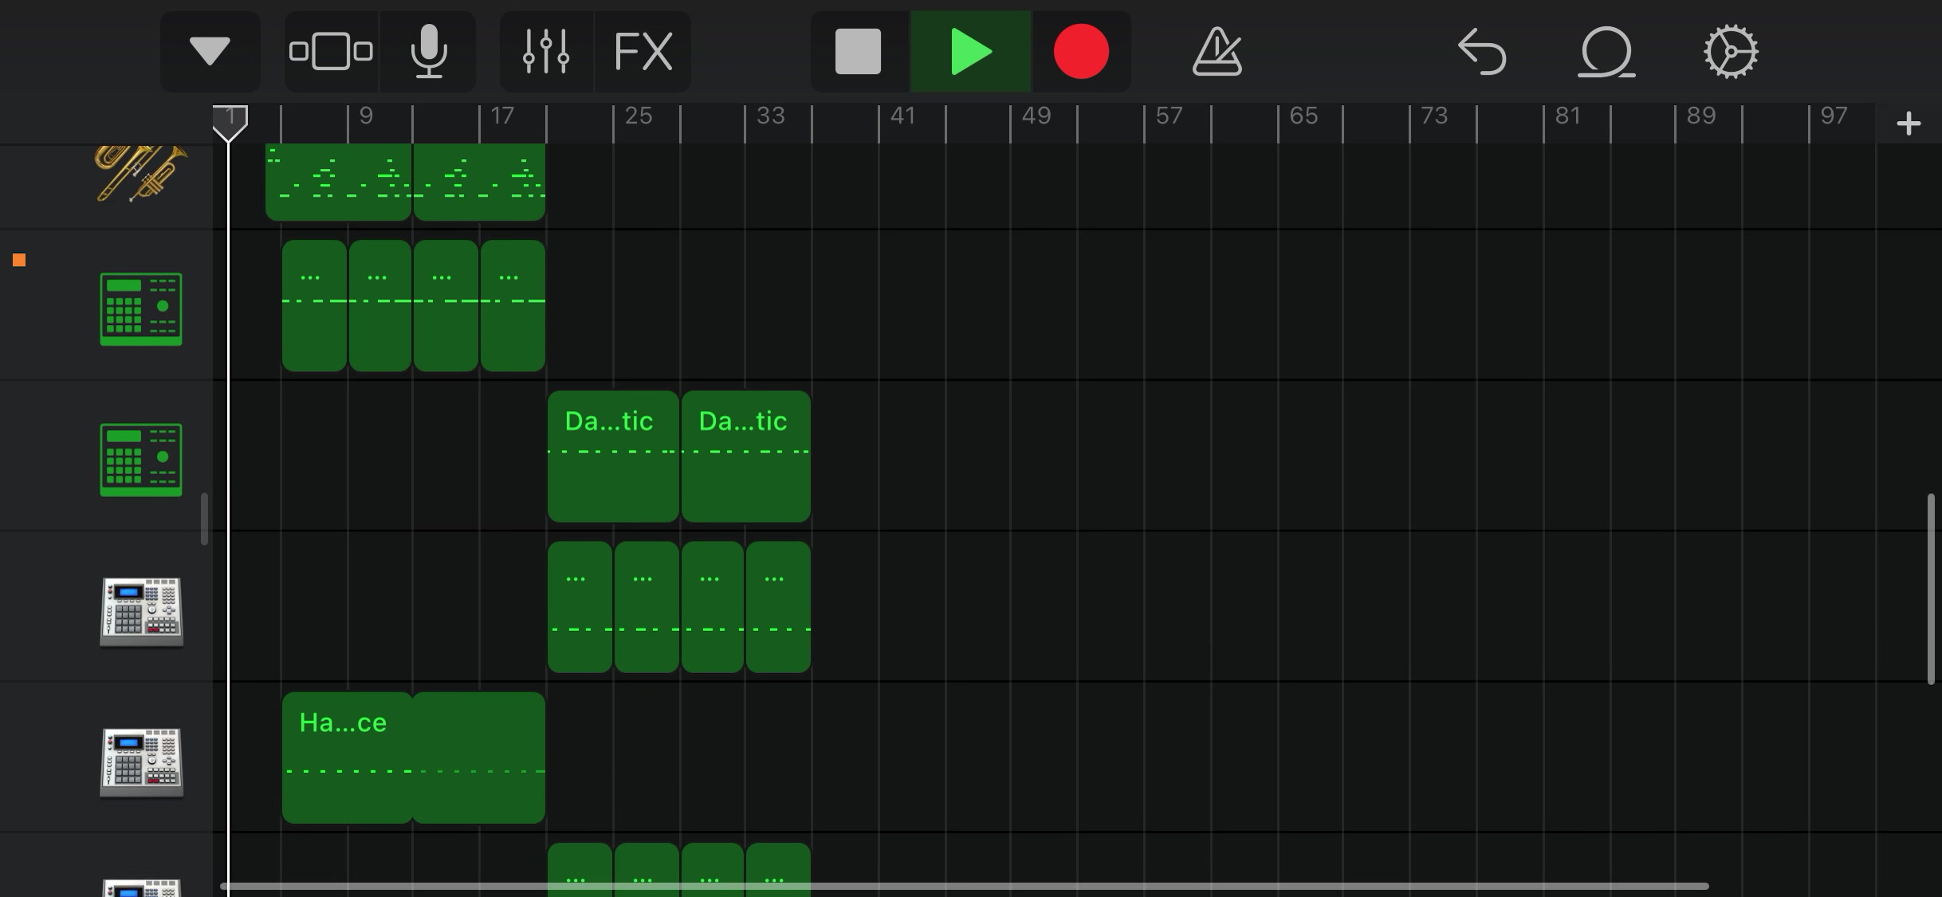Select green drum machine icon on Da...tic track
Viewport: 1942px width, 897px height.
(x=141, y=460)
